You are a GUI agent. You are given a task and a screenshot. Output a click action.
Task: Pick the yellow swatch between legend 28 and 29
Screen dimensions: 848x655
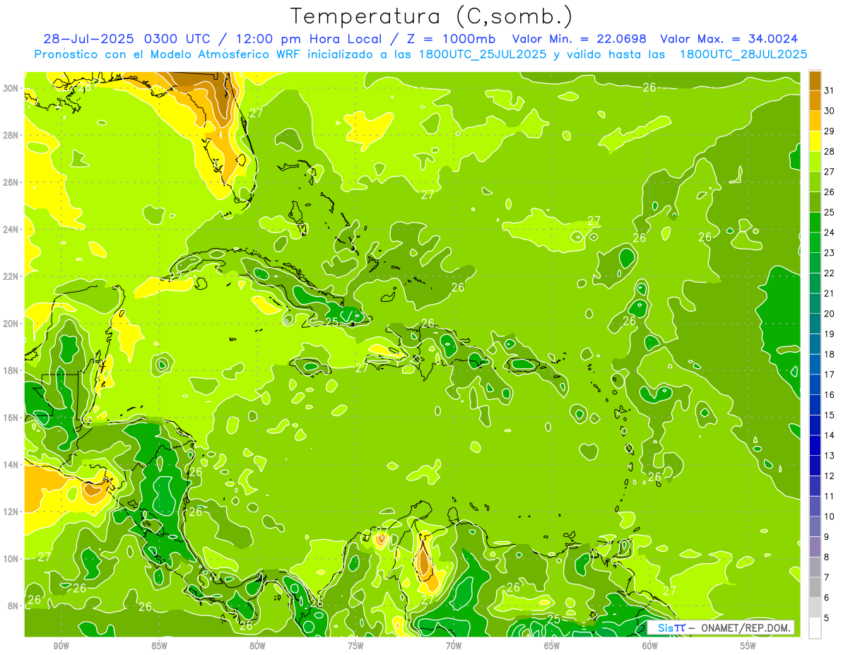(815, 141)
